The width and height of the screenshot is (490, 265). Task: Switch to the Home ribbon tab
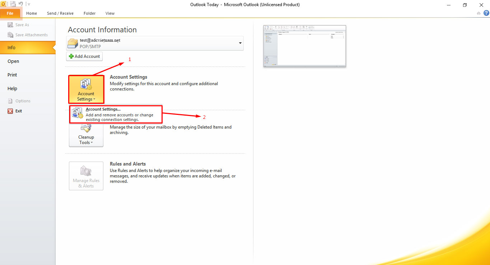(32, 13)
